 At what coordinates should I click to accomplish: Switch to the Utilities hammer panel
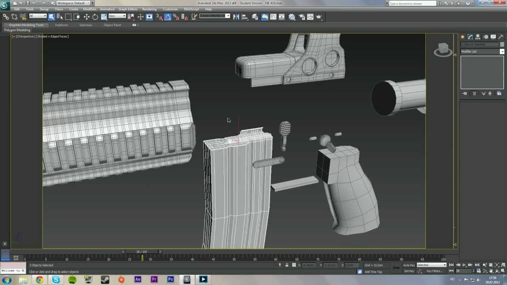point(501,37)
